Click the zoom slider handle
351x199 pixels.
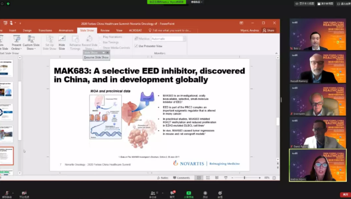[244, 177]
